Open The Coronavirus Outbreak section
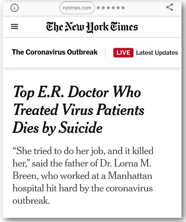This screenshot has width=186, height=222. coord(55,52)
